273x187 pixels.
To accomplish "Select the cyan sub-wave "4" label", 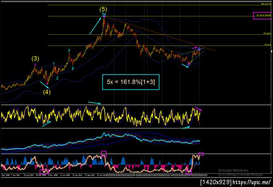I will pyautogui.click(x=73, y=69).
